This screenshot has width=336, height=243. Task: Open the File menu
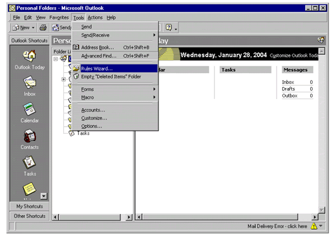click(16, 17)
